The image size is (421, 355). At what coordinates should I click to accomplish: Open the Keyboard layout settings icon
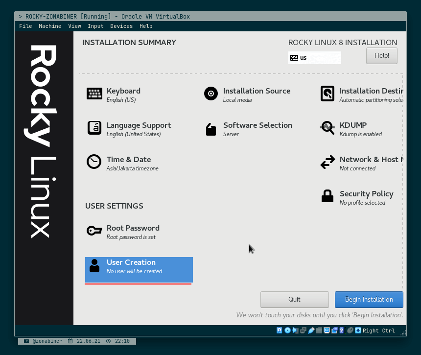click(x=94, y=93)
